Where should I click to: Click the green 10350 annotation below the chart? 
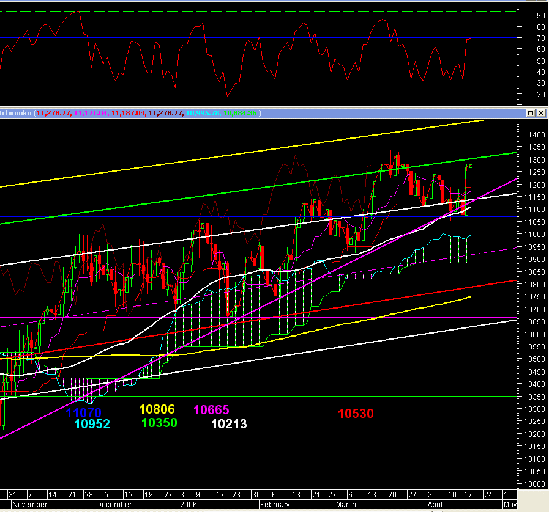159,423
